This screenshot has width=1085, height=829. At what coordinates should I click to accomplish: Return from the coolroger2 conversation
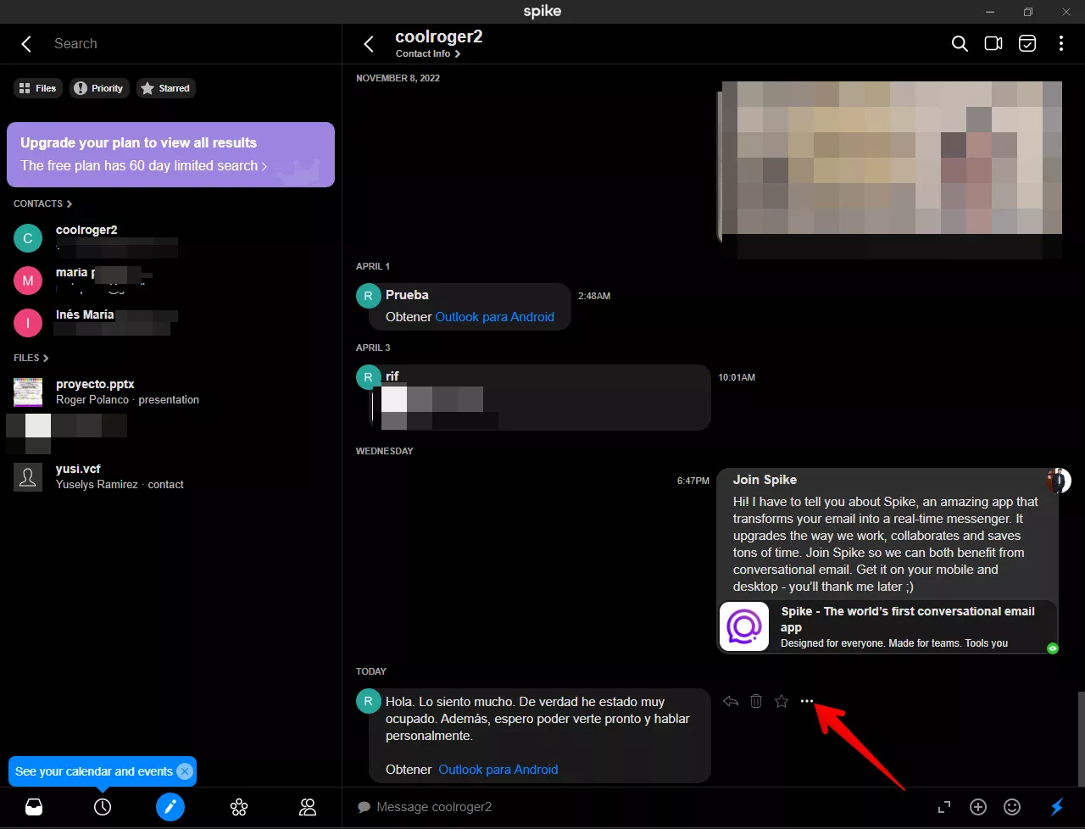(369, 44)
